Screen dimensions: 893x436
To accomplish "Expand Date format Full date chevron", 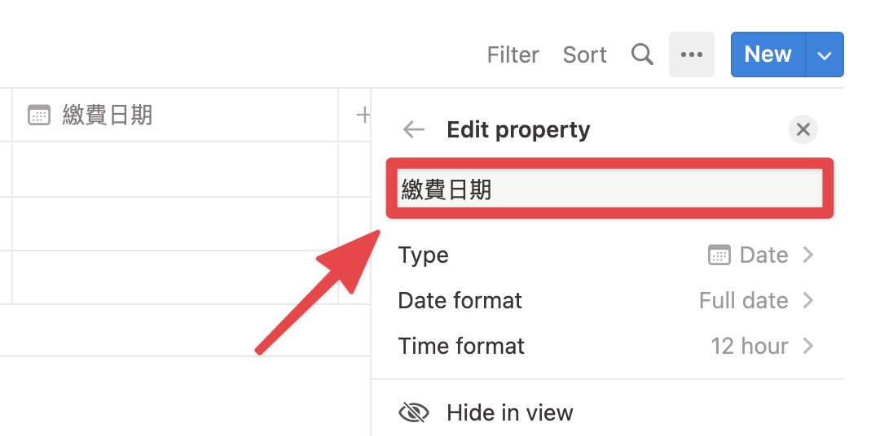I will coord(807,301).
